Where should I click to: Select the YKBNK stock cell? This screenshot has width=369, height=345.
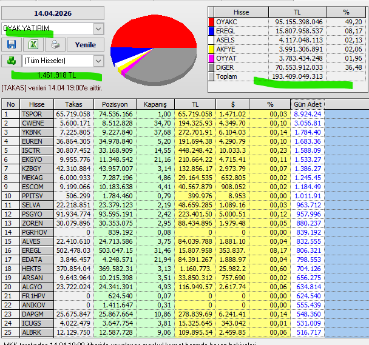point(36,132)
